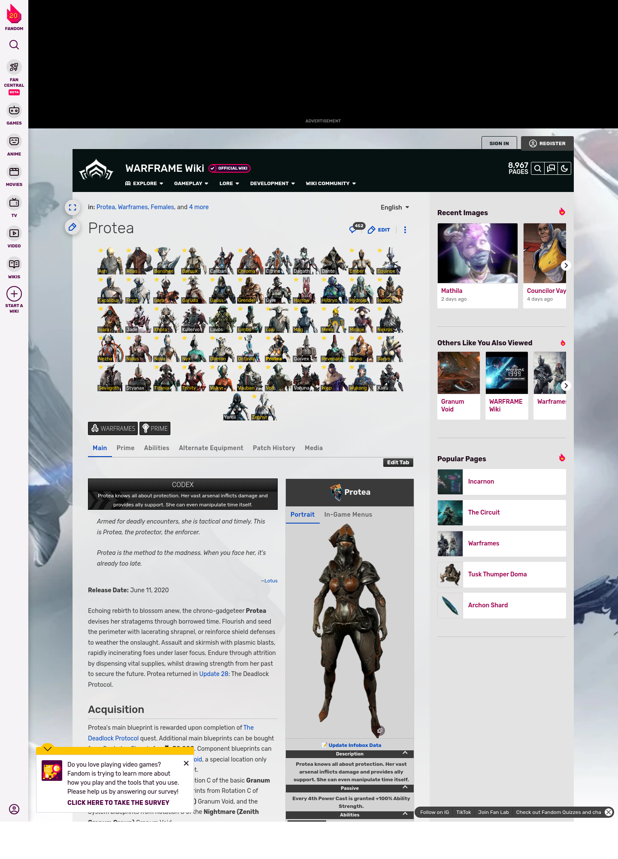Click Start a Wiki plus icon

point(14,294)
